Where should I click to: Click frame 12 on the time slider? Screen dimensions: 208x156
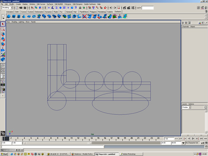point(78,139)
